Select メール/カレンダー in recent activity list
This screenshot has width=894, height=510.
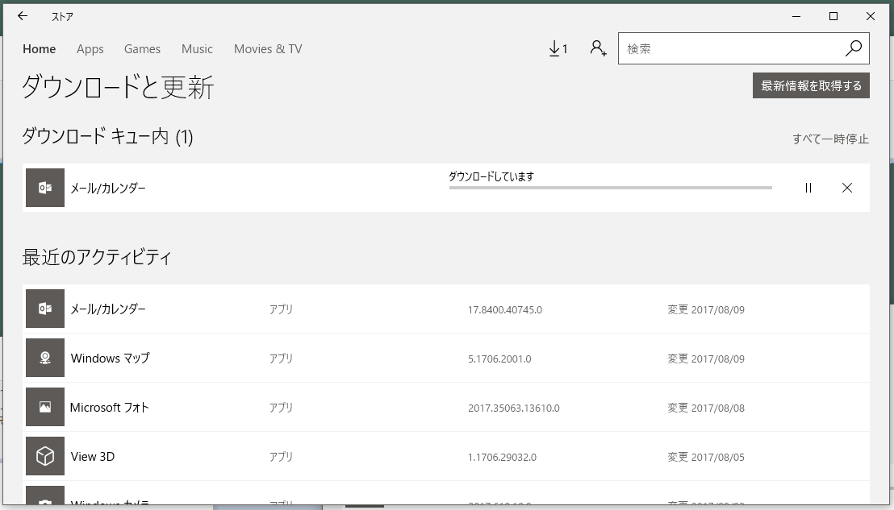(x=108, y=309)
